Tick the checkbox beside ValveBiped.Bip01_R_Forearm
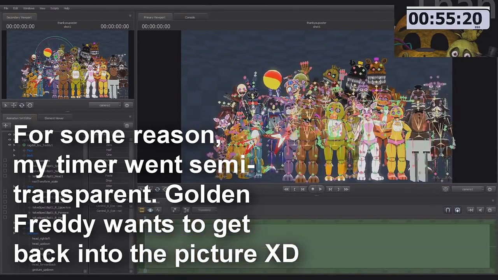Viewport: 498px width, 280px height. 5,213
